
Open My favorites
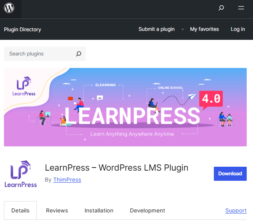click(x=204, y=29)
